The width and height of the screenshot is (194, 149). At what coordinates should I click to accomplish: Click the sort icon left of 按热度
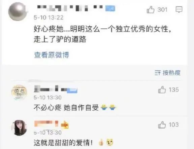coord(158,73)
